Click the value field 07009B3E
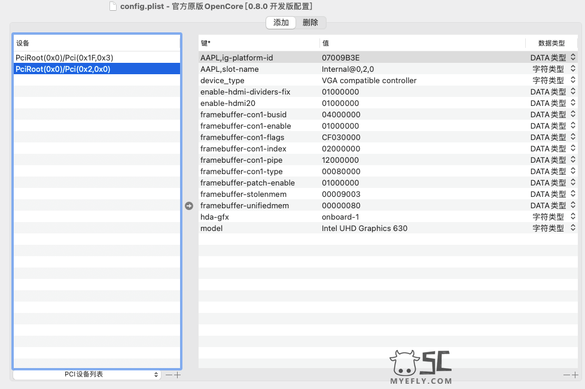Image resolution: width=585 pixels, height=389 pixels. coord(341,57)
